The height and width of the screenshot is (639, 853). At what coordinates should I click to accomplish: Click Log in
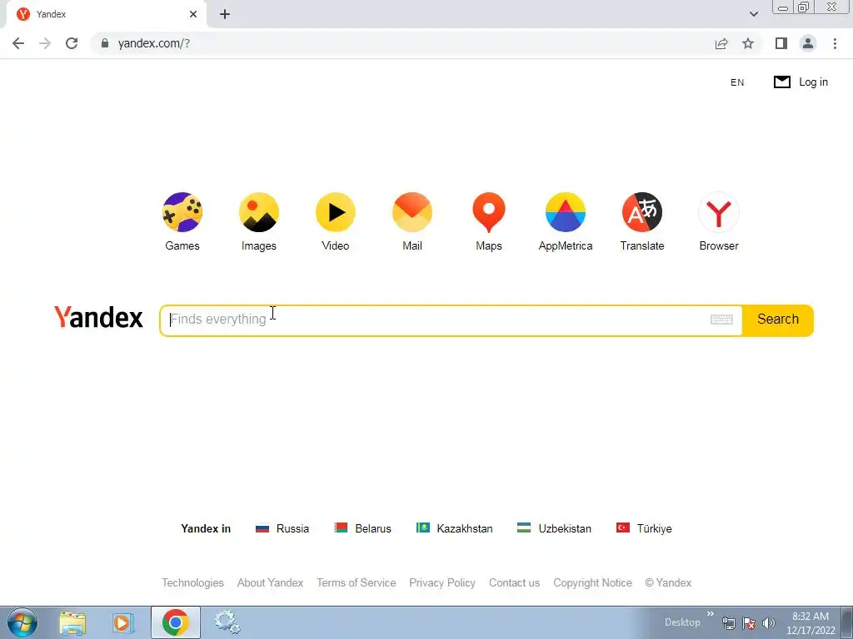813,82
